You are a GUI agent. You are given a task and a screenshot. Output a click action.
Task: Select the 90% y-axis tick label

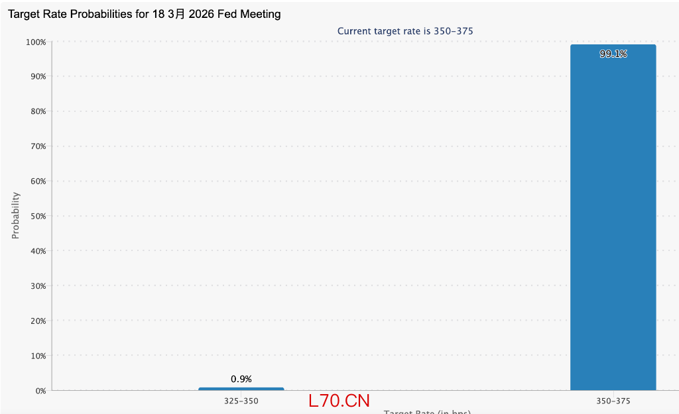point(37,77)
